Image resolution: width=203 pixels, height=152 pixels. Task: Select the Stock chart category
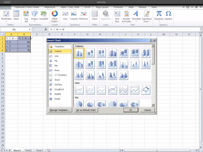tap(60, 80)
